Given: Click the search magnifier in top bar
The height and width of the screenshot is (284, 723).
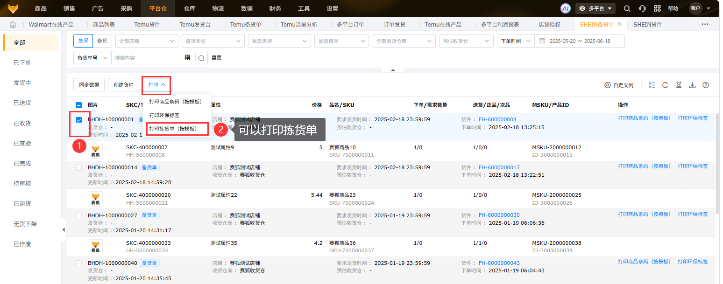Looking at the screenshot, I should [x=627, y=8].
